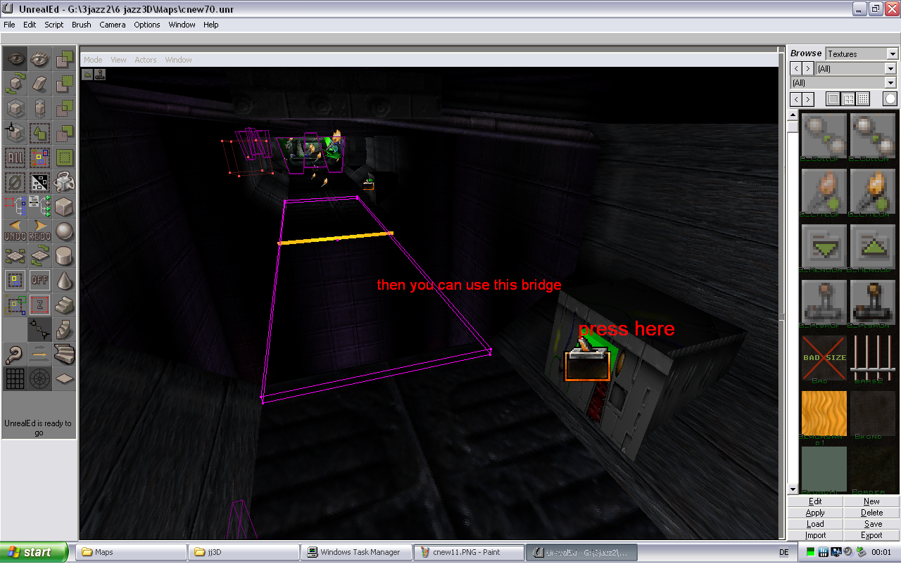This screenshot has height=564, width=901.
Task: Open the viewport Actors menu
Action: pyautogui.click(x=146, y=60)
